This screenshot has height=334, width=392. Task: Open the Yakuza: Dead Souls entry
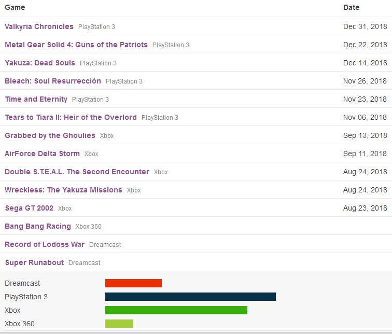tap(40, 63)
